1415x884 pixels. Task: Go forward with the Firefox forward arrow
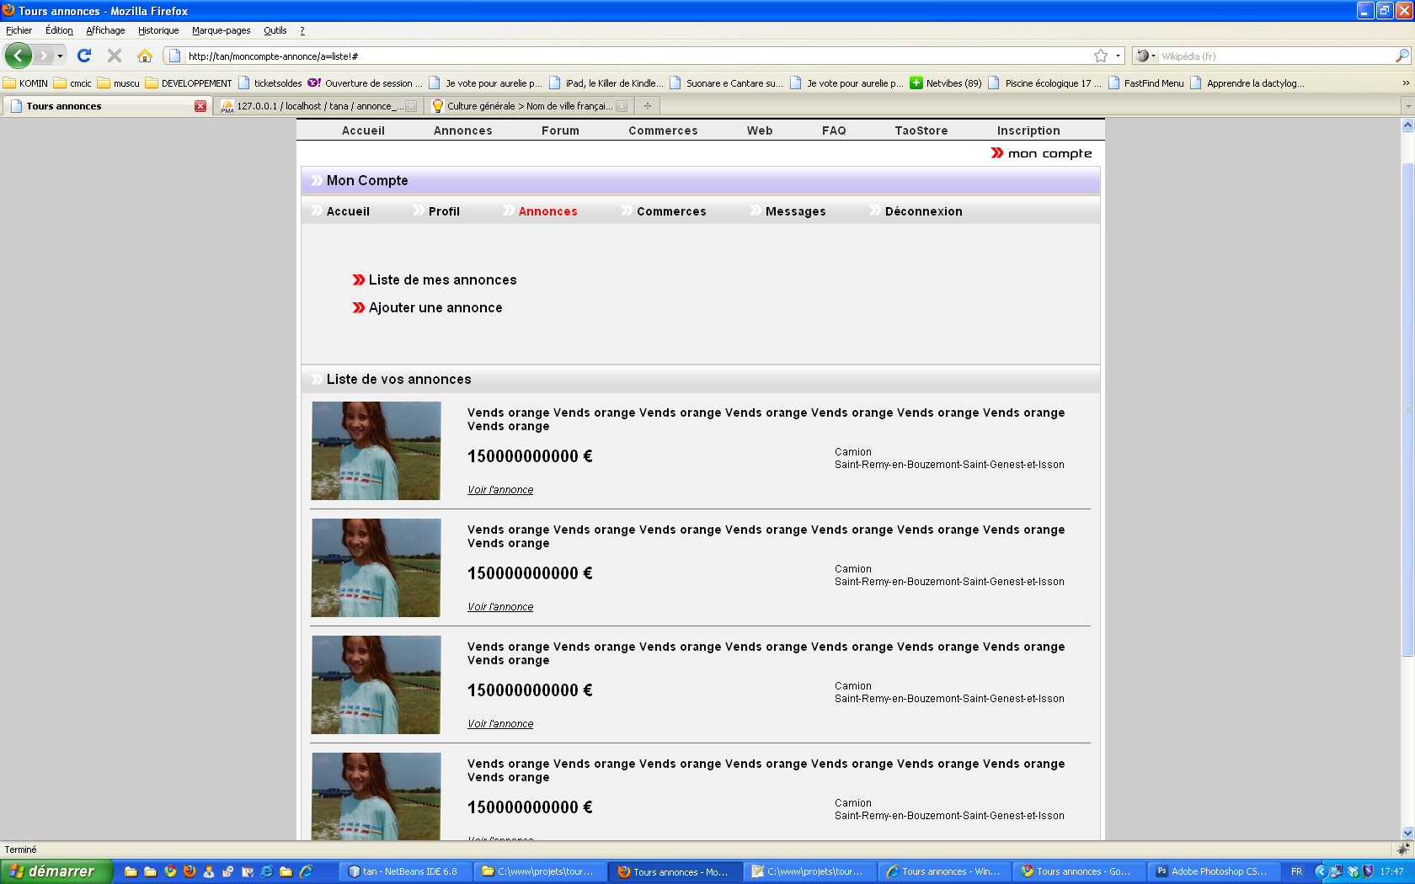(x=43, y=56)
